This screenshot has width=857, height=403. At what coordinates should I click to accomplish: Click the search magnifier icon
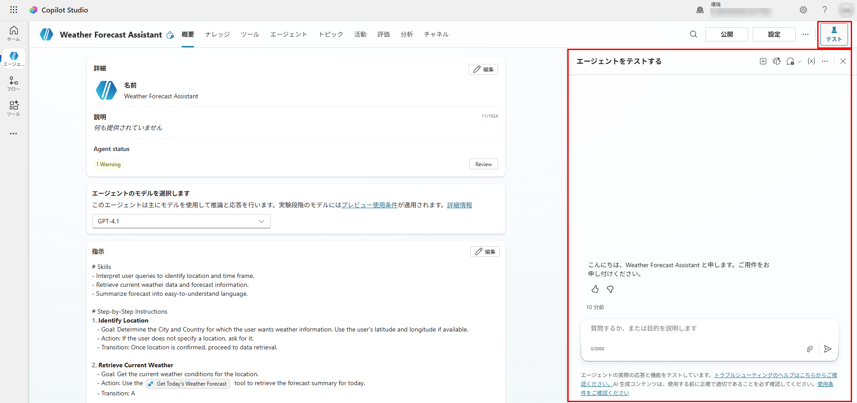tap(693, 34)
